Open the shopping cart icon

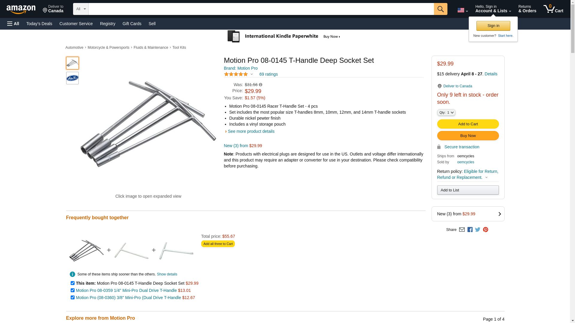click(553, 9)
